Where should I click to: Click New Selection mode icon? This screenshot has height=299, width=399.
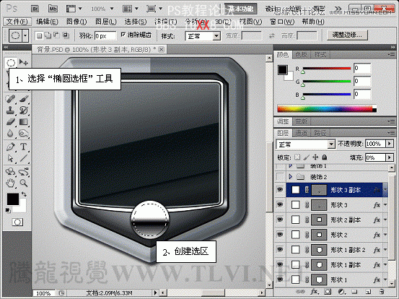(39, 35)
